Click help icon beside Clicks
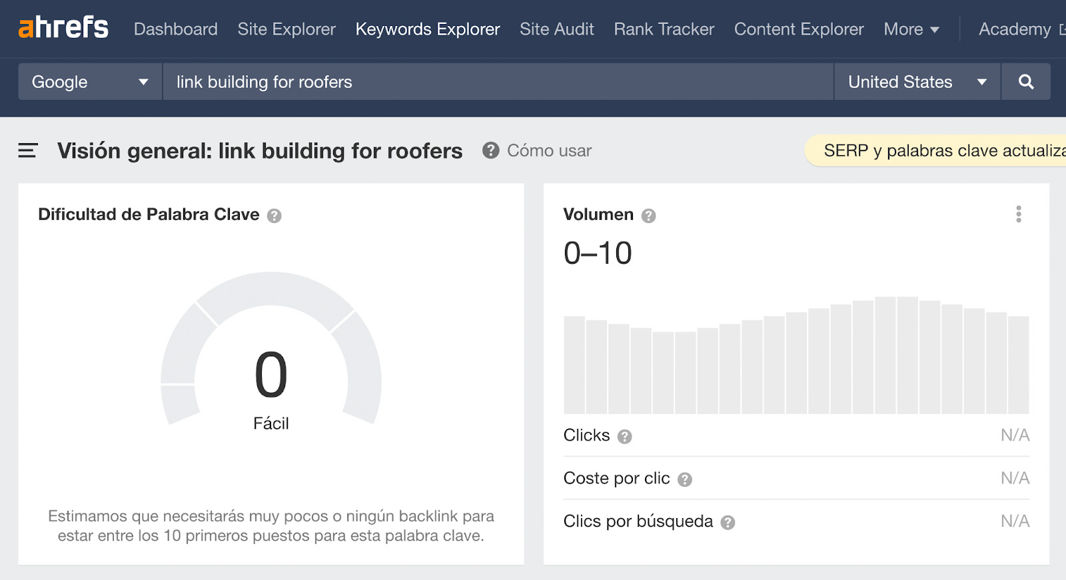 pos(624,437)
